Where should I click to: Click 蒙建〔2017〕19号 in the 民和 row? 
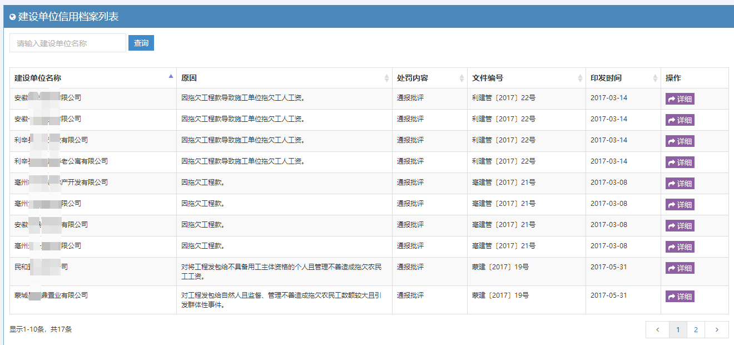tap(500, 267)
